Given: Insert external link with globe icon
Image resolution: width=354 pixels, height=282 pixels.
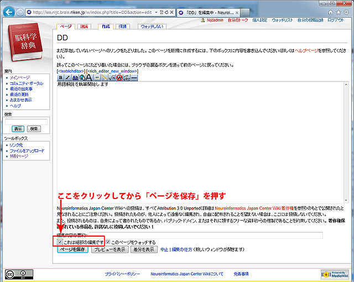Looking at the screenshot, I should (x=82, y=77).
